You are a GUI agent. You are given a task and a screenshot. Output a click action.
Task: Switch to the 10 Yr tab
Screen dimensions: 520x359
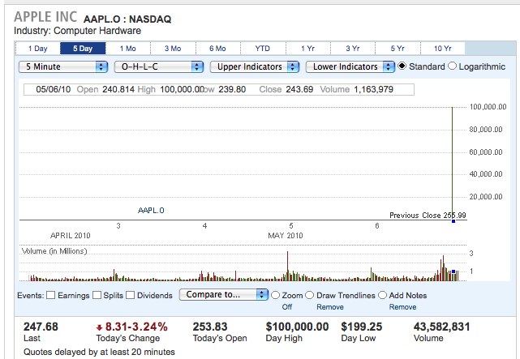click(443, 49)
